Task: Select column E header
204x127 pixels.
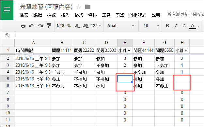Action: [125, 43]
